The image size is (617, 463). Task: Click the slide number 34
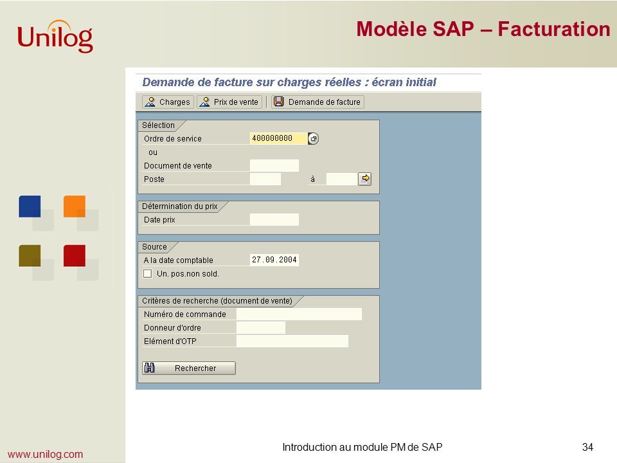[587, 448]
